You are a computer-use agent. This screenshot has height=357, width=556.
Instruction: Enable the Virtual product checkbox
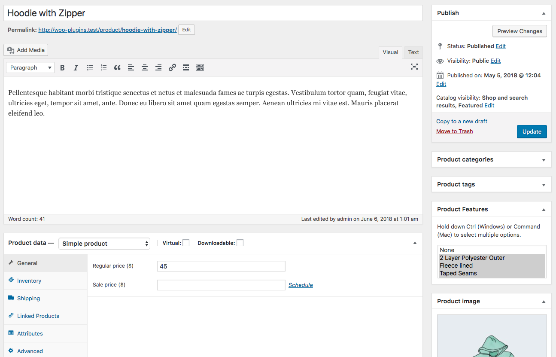tap(186, 243)
